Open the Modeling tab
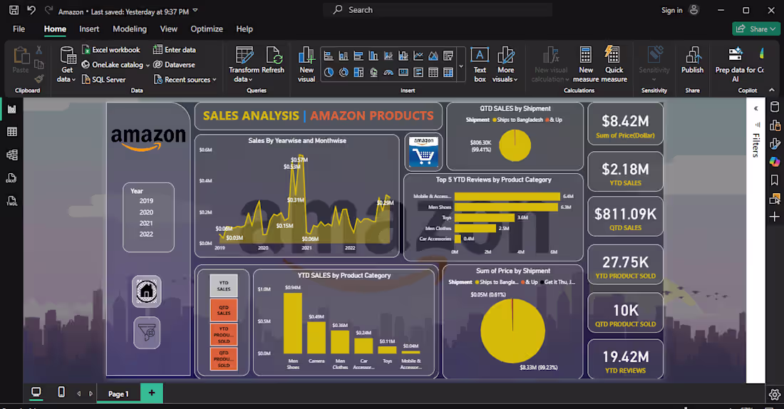 tap(130, 29)
